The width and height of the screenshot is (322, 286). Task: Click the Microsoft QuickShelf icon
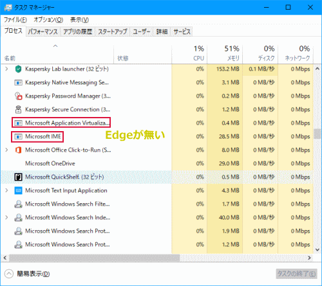coord(19,177)
